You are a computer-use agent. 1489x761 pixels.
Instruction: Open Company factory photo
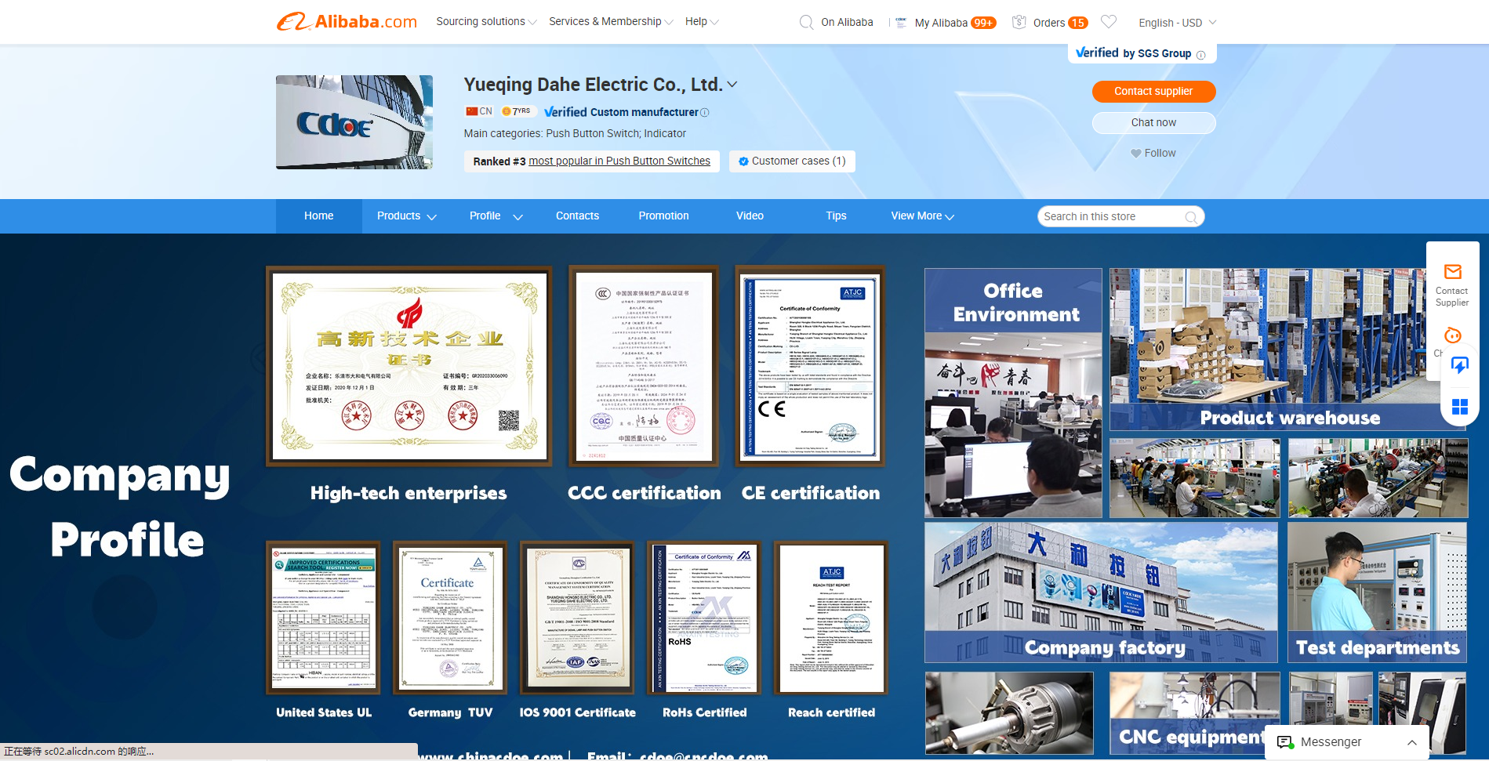1101,592
